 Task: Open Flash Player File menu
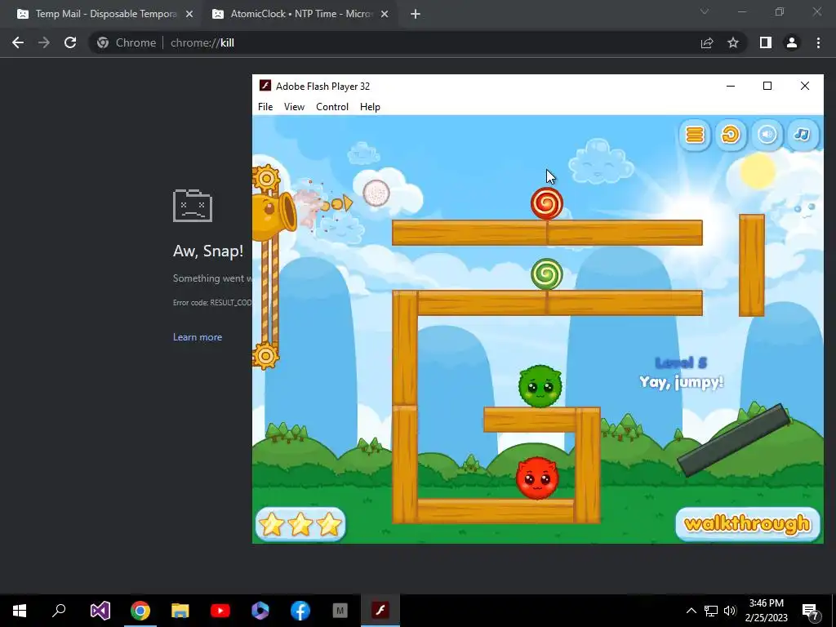pyautogui.click(x=265, y=107)
